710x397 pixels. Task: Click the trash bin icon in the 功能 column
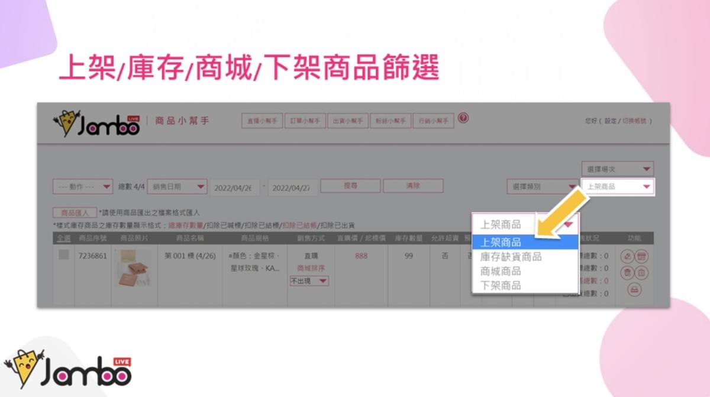627,272
